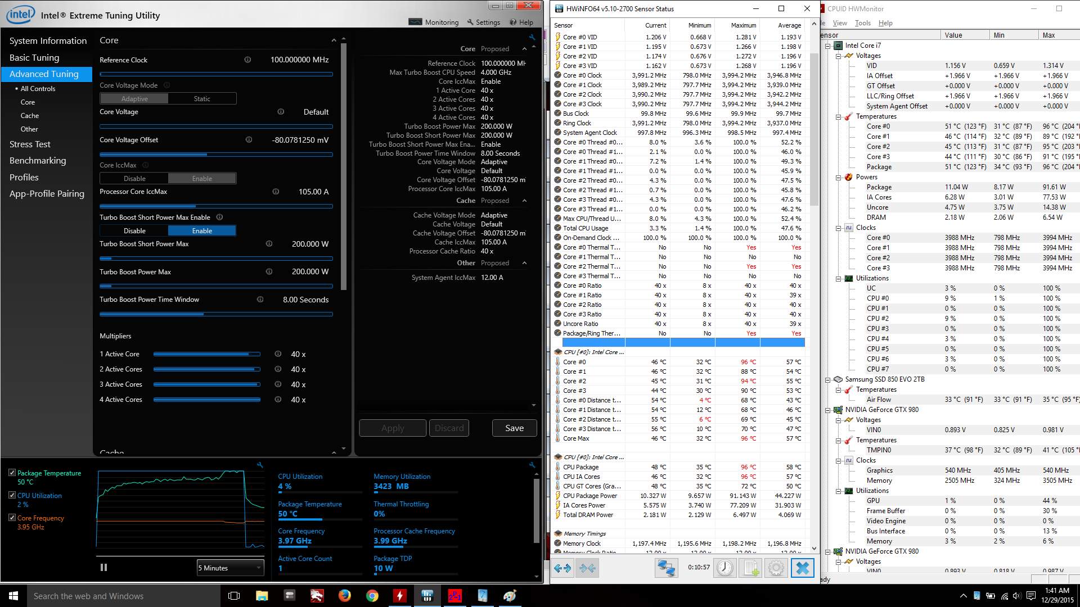Uncheck Package Temperature graph checkbox

(x=12, y=473)
